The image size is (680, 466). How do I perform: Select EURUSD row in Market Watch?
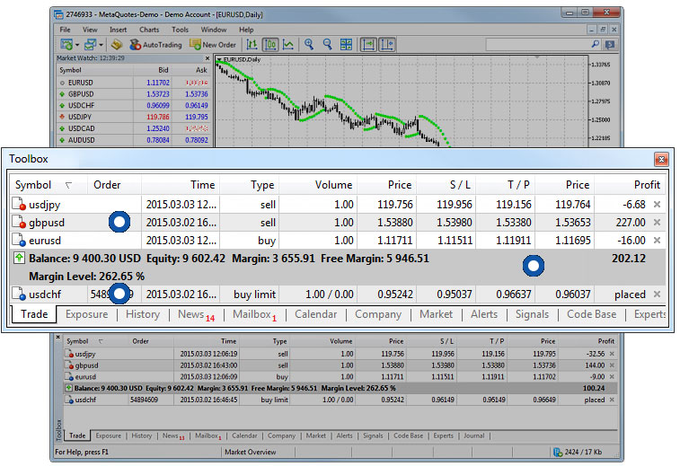[134, 83]
